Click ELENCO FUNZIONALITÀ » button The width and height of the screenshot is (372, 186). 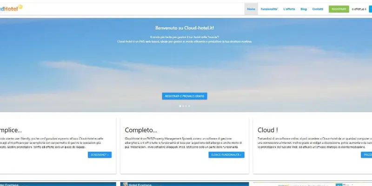point(226,155)
